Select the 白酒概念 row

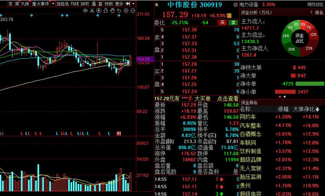tap(282, 134)
